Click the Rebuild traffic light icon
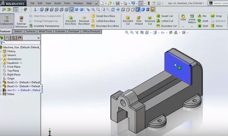 point(149,3)
